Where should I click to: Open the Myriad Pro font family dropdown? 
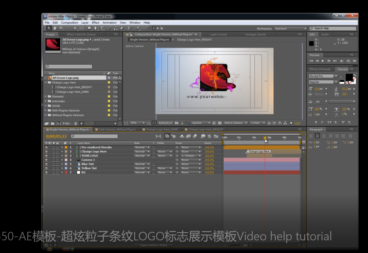tap(336, 76)
